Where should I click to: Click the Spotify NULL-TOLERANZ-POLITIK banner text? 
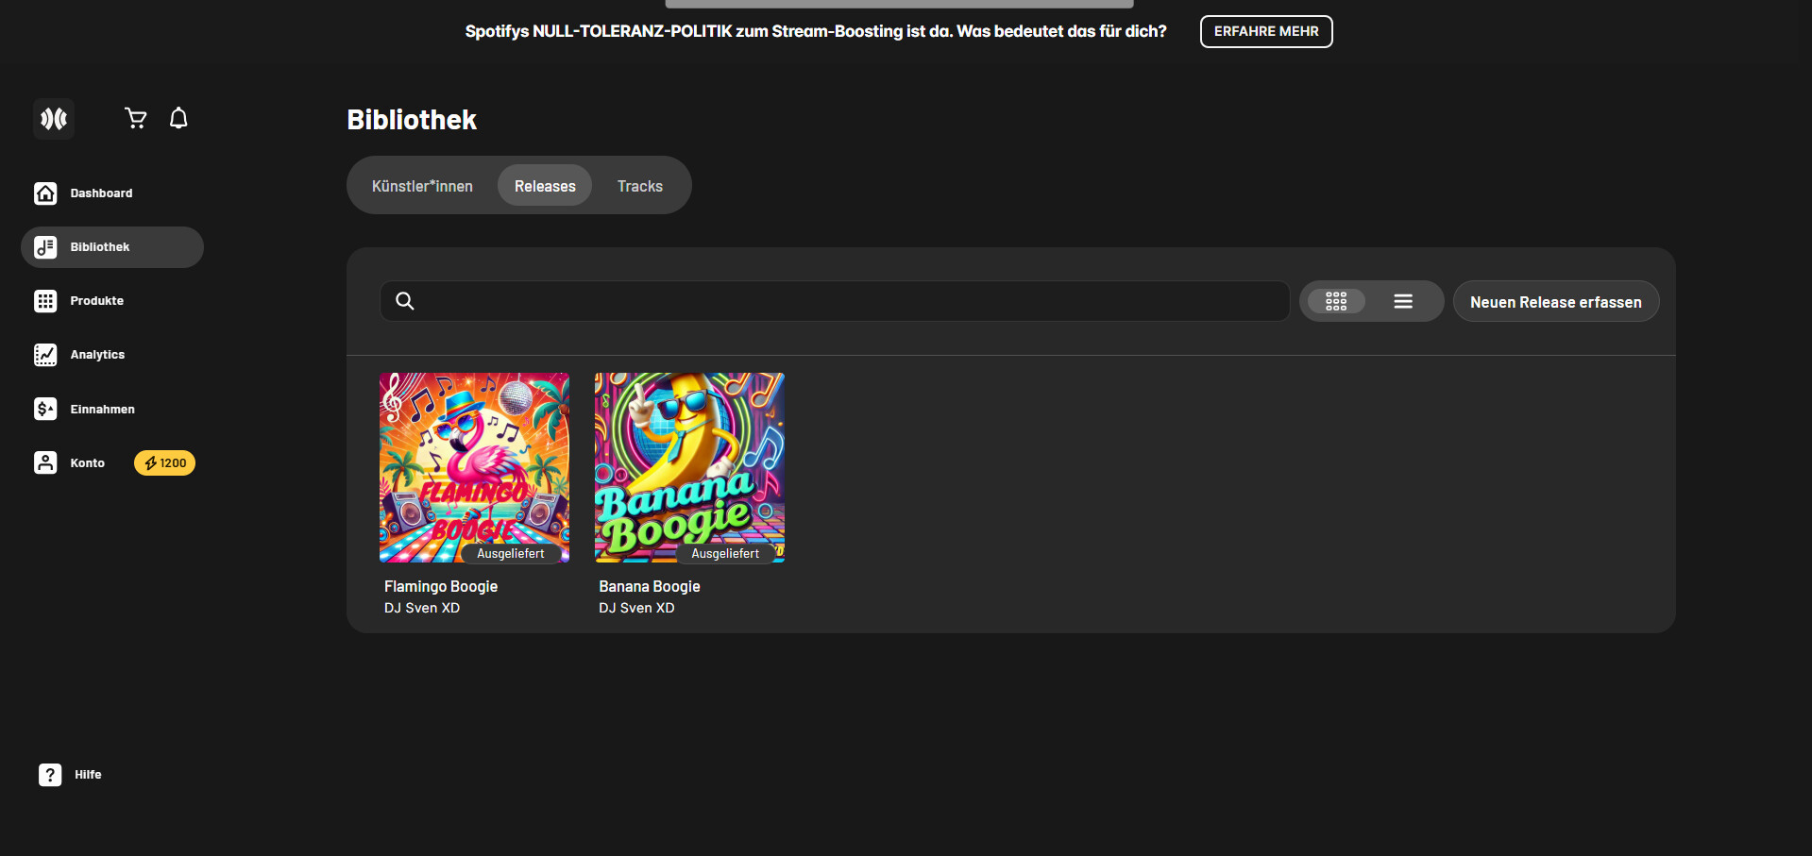pos(816,31)
